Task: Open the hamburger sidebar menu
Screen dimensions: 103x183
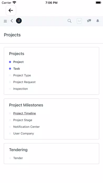Action: 5,21
